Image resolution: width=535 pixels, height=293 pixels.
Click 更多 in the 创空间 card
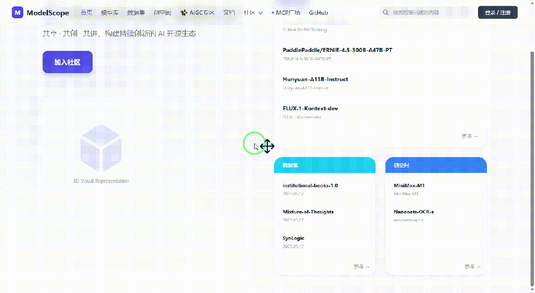click(472, 266)
